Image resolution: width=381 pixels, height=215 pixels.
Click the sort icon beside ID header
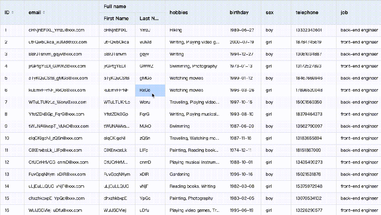tap(13, 12)
